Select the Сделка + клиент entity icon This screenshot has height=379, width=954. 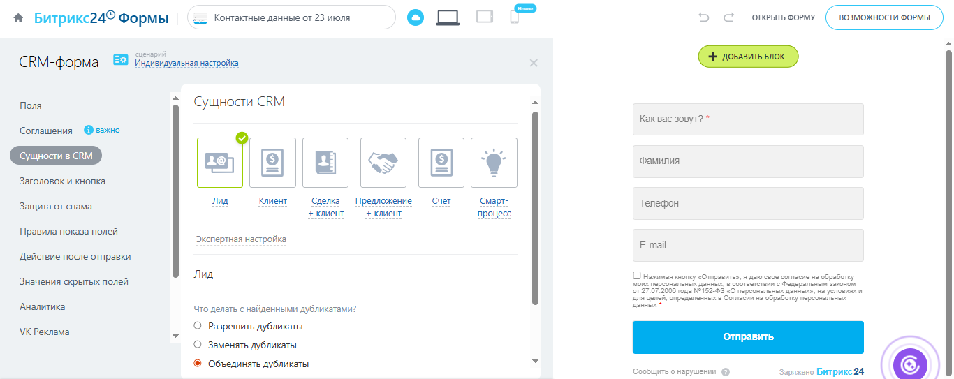[325, 163]
